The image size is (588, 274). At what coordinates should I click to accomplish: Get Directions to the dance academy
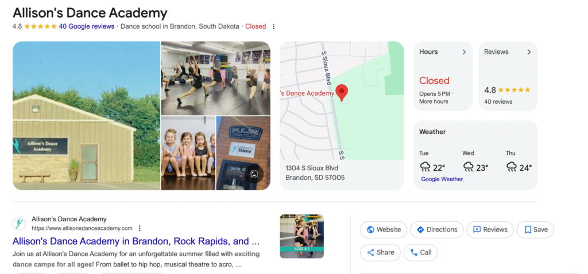pyautogui.click(x=436, y=229)
